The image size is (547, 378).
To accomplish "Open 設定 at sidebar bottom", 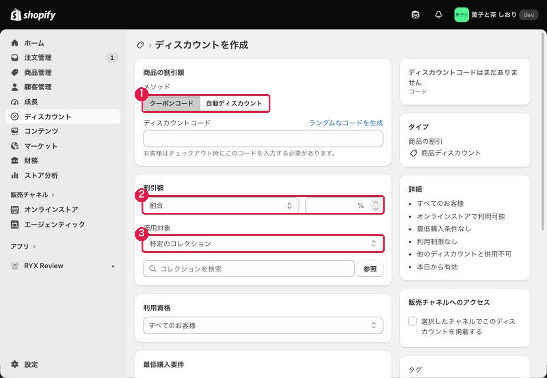I will pyautogui.click(x=63, y=364).
